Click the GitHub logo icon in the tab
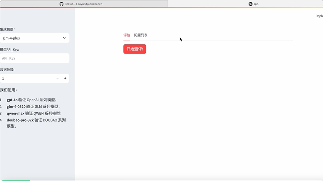 click(x=61, y=4)
